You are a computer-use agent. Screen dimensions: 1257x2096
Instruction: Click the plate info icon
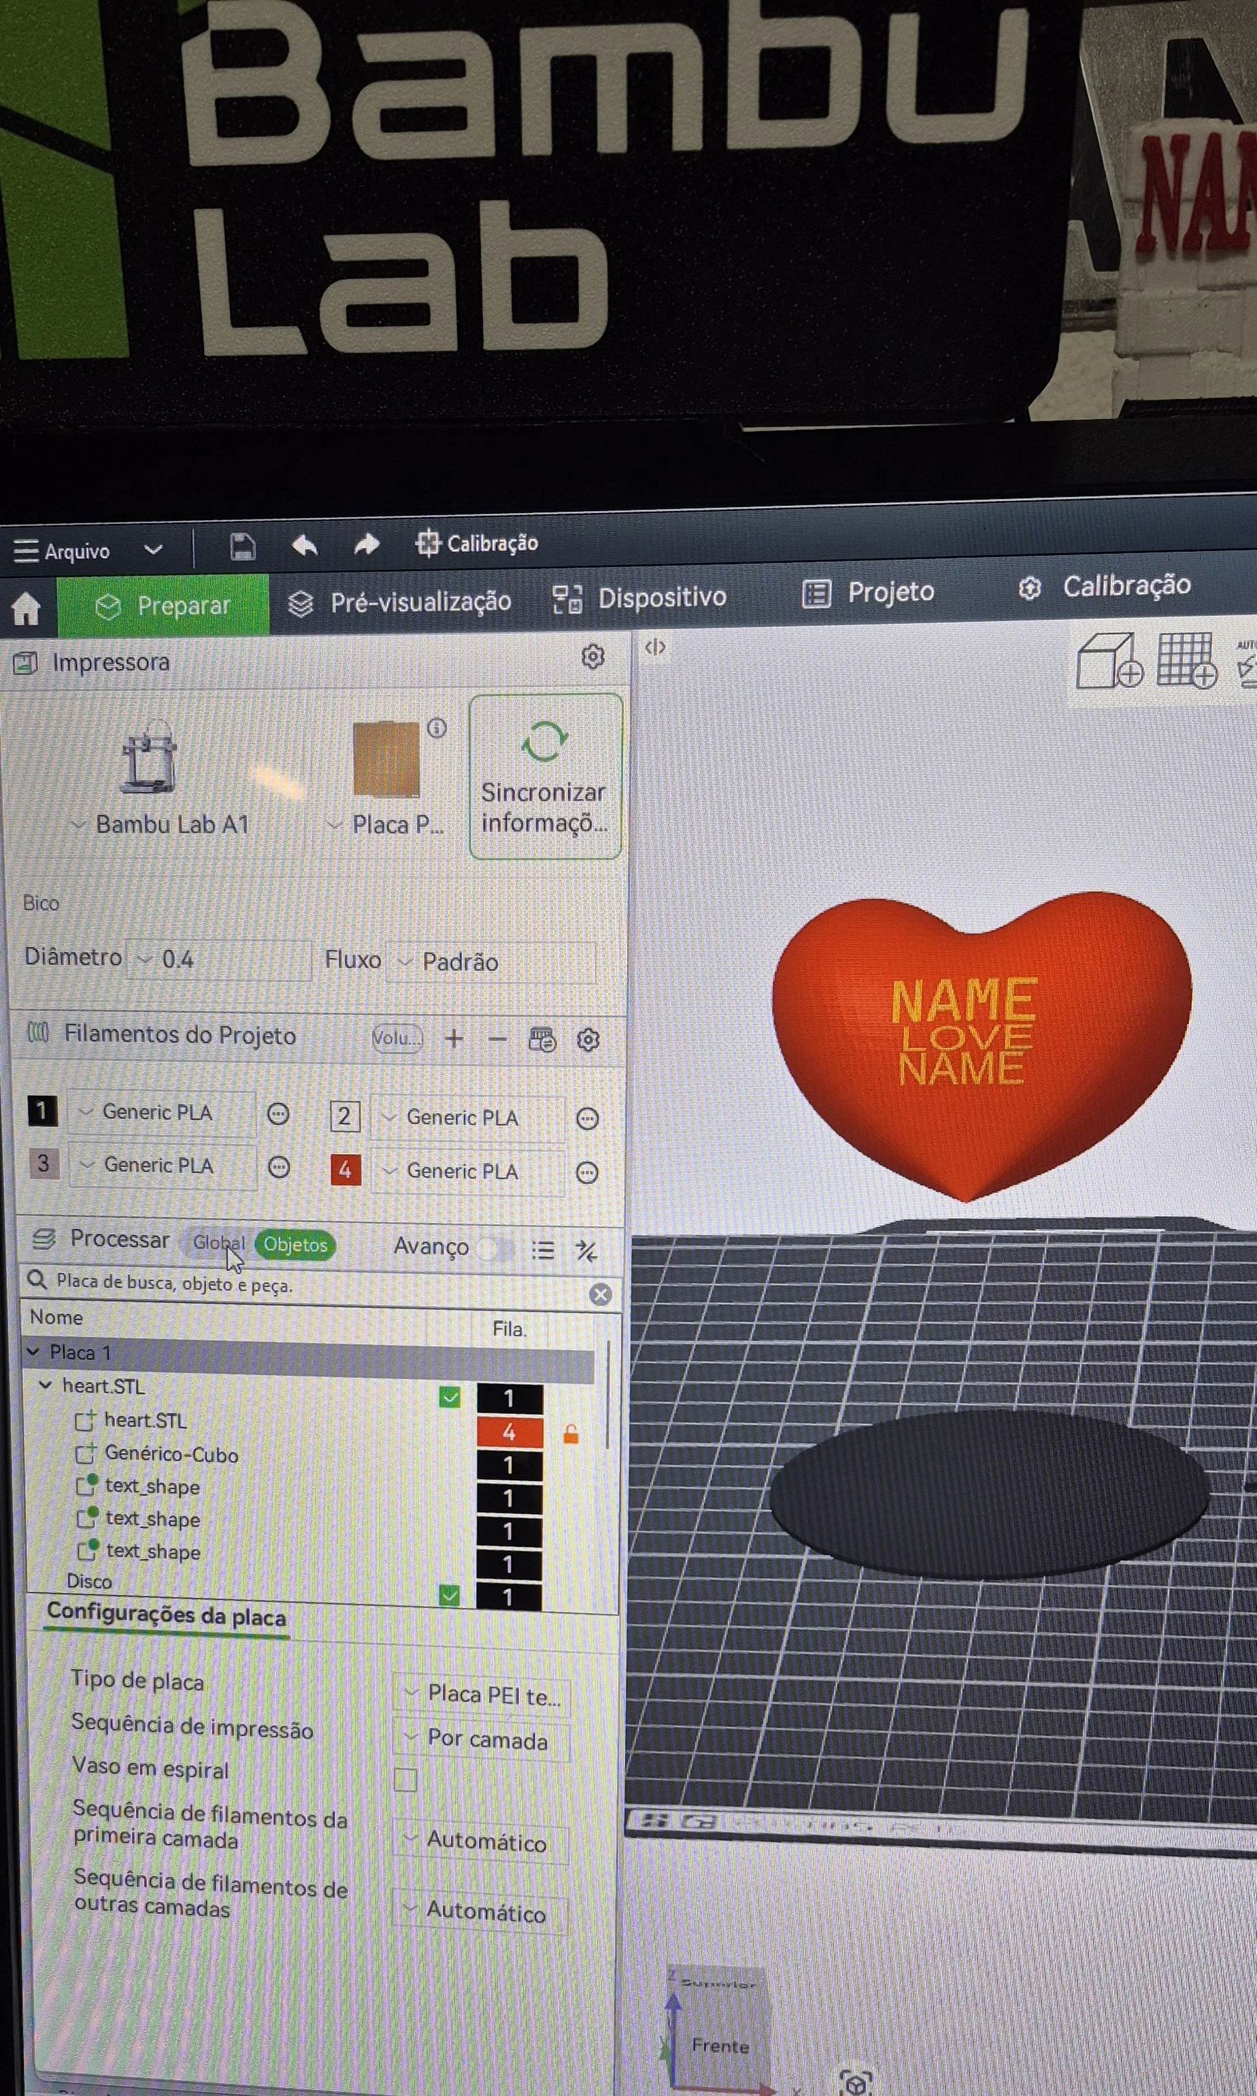[x=437, y=727]
